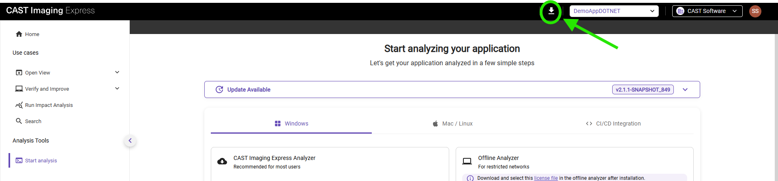Open the DemoAppDOTNET application dropdown
Screen dimensions: 778x181
coord(613,11)
